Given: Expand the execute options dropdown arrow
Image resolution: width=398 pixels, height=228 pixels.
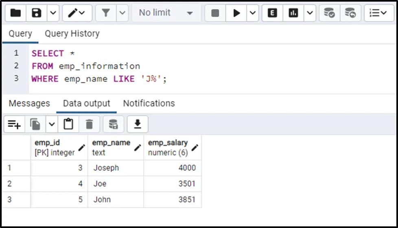Looking at the screenshot, I should click(x=253, y=13).
